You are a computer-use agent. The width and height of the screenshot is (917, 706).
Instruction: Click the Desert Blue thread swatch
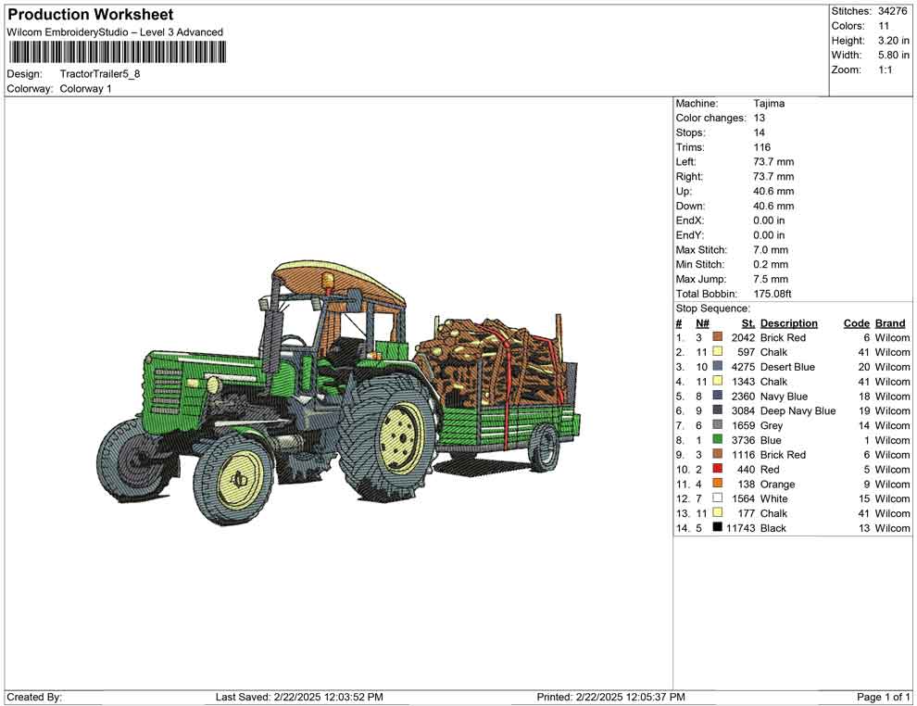pos(718,367)
